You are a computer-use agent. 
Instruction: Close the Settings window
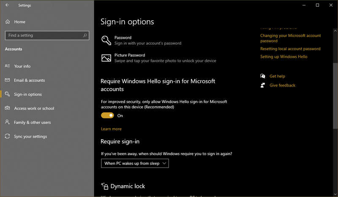331,5
